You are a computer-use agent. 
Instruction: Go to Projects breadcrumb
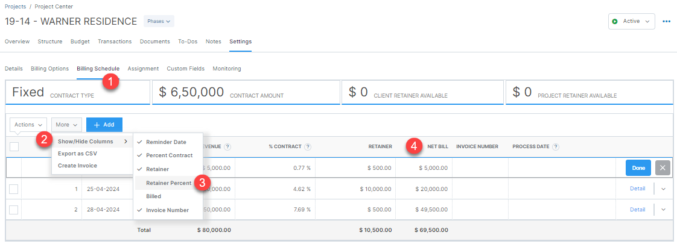tap(15, 7)
